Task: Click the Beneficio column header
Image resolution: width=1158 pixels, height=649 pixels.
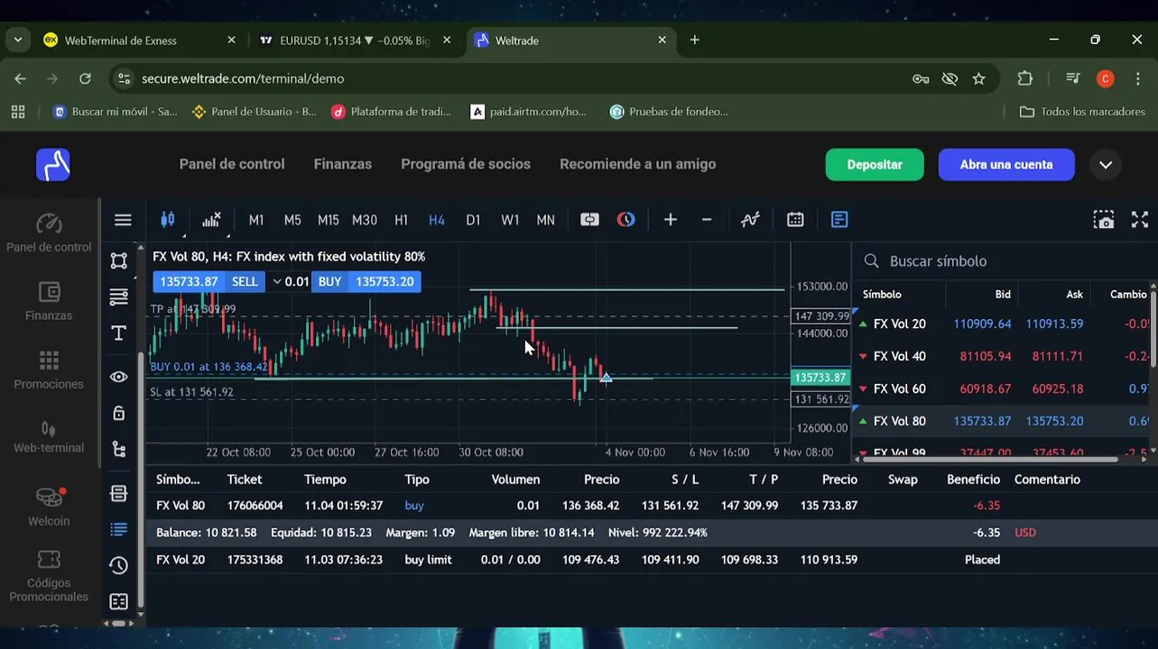Action: [x=973, y=480]
